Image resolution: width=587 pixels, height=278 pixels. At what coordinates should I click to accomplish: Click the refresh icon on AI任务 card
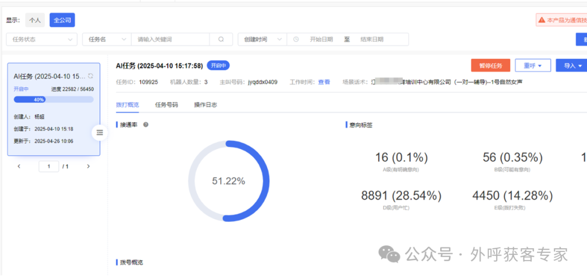coord(90,76)
